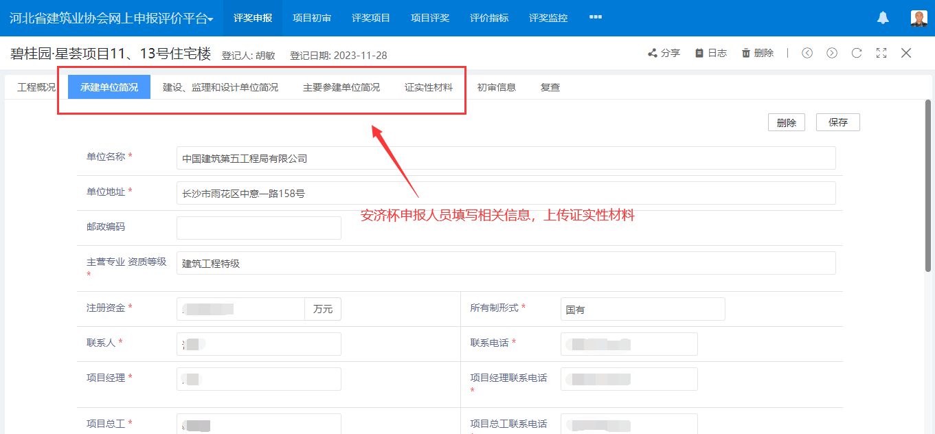The height and width of the screenshot is (434, 935).
Task: Click the 保存 save button
Action: tap(837, 122)
